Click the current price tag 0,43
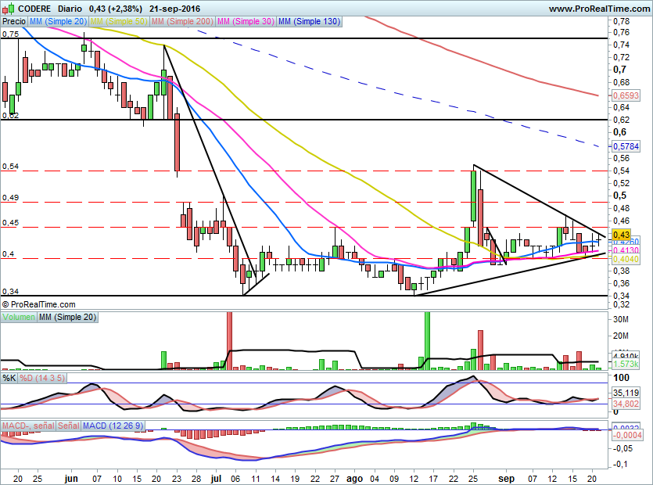 click(622, 235)
